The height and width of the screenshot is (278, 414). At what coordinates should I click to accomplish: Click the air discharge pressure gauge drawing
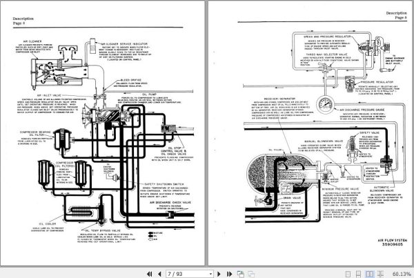point(325,105)
